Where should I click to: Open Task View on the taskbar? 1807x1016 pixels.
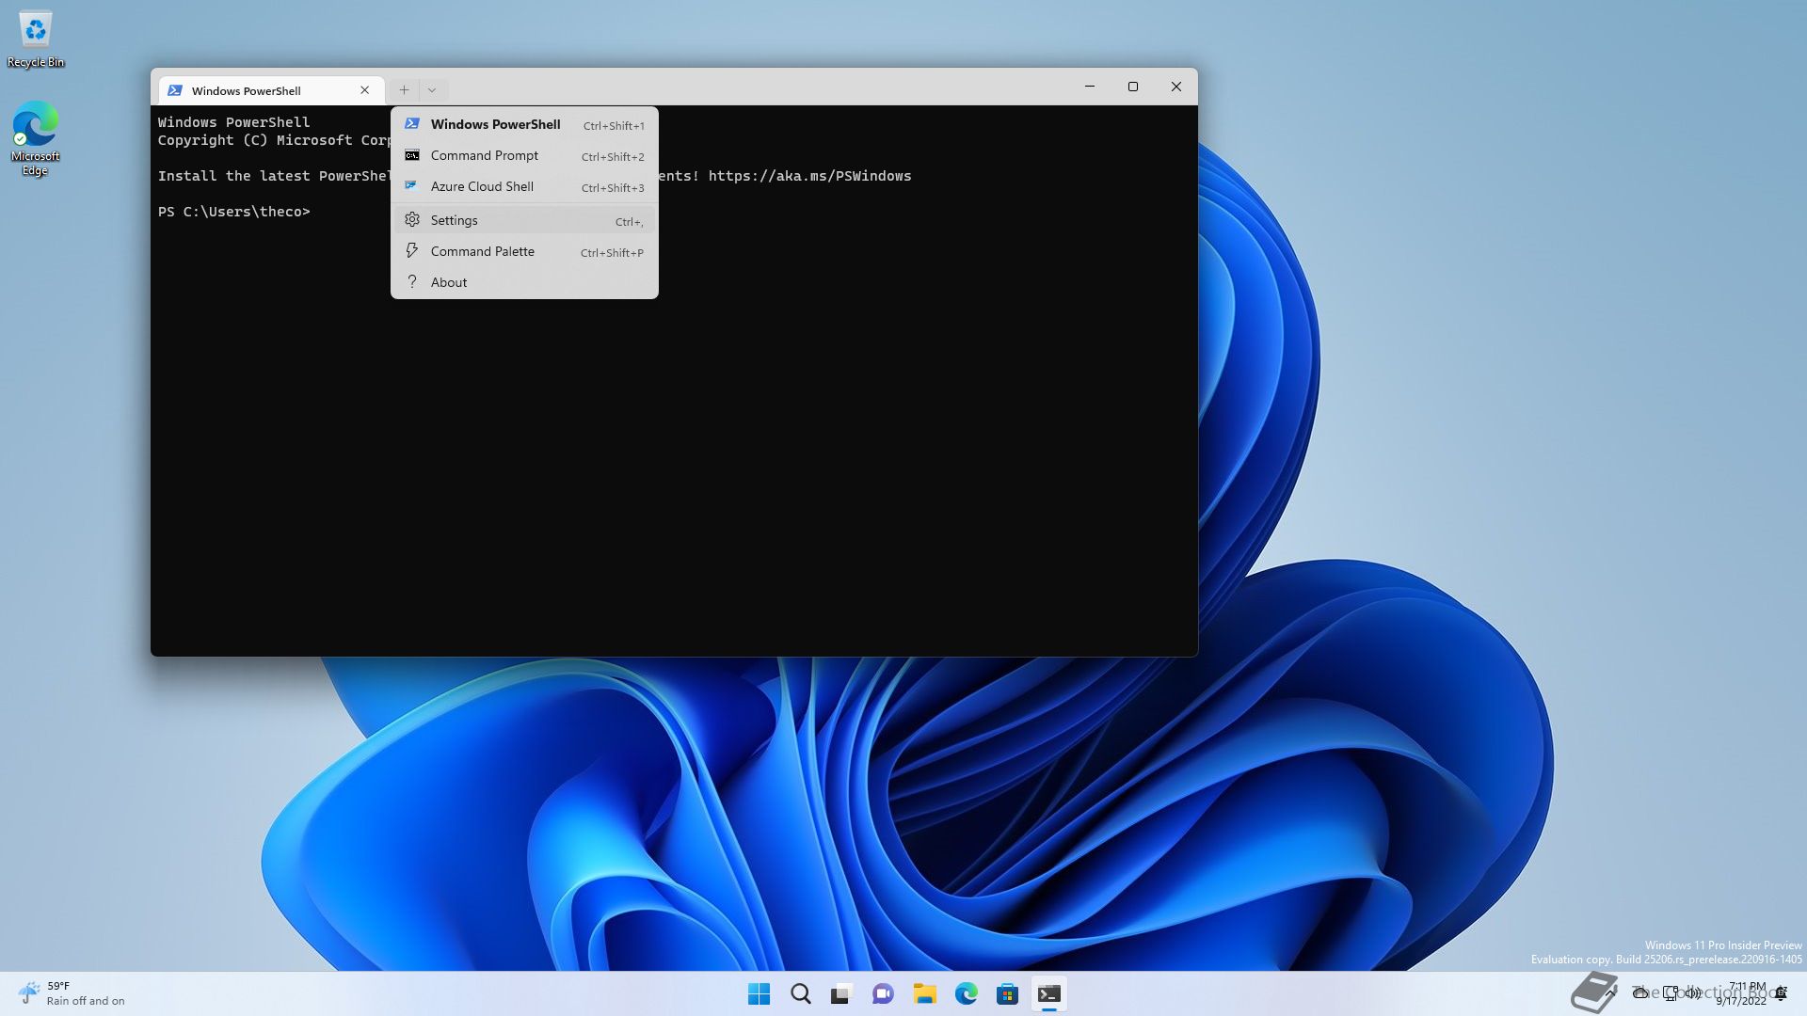tap(841, 993)
